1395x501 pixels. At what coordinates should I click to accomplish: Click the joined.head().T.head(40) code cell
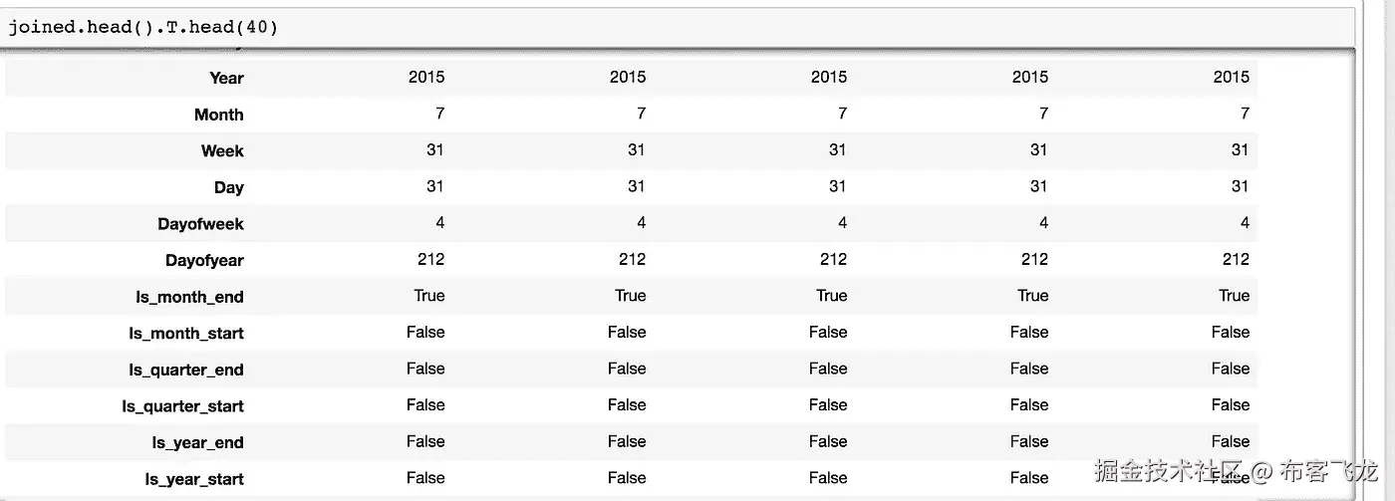tap(143, 27)
